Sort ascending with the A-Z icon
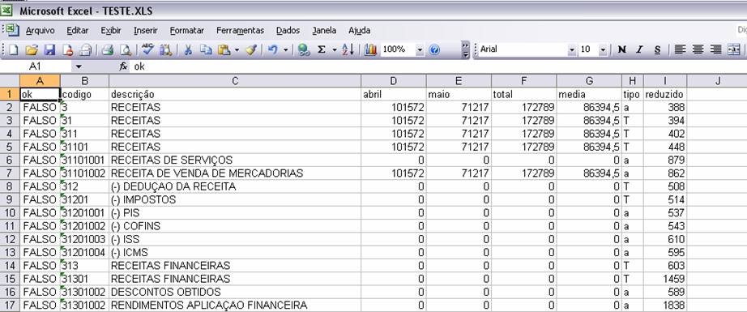 click(x=348, y=49)
